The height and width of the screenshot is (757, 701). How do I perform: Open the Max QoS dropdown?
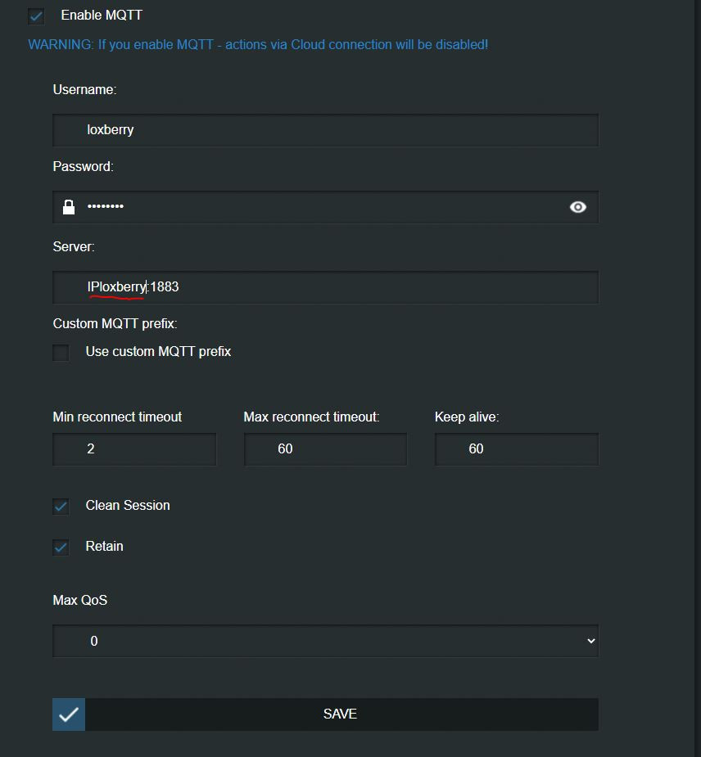tap(325, 641)
